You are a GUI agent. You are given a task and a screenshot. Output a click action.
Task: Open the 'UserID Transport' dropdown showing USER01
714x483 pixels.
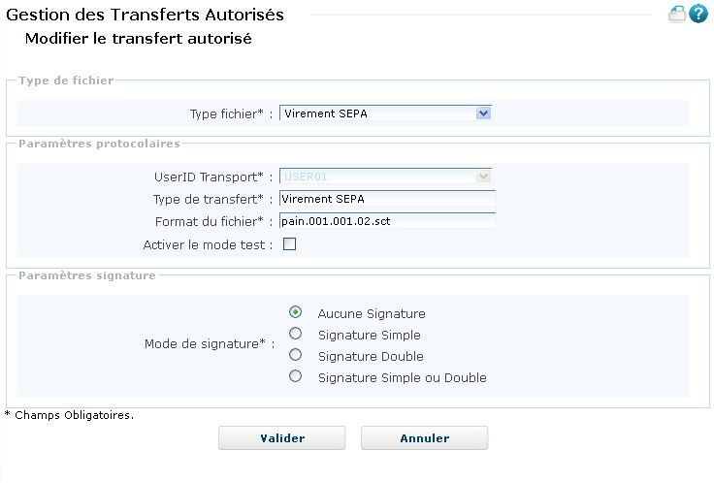386,177
